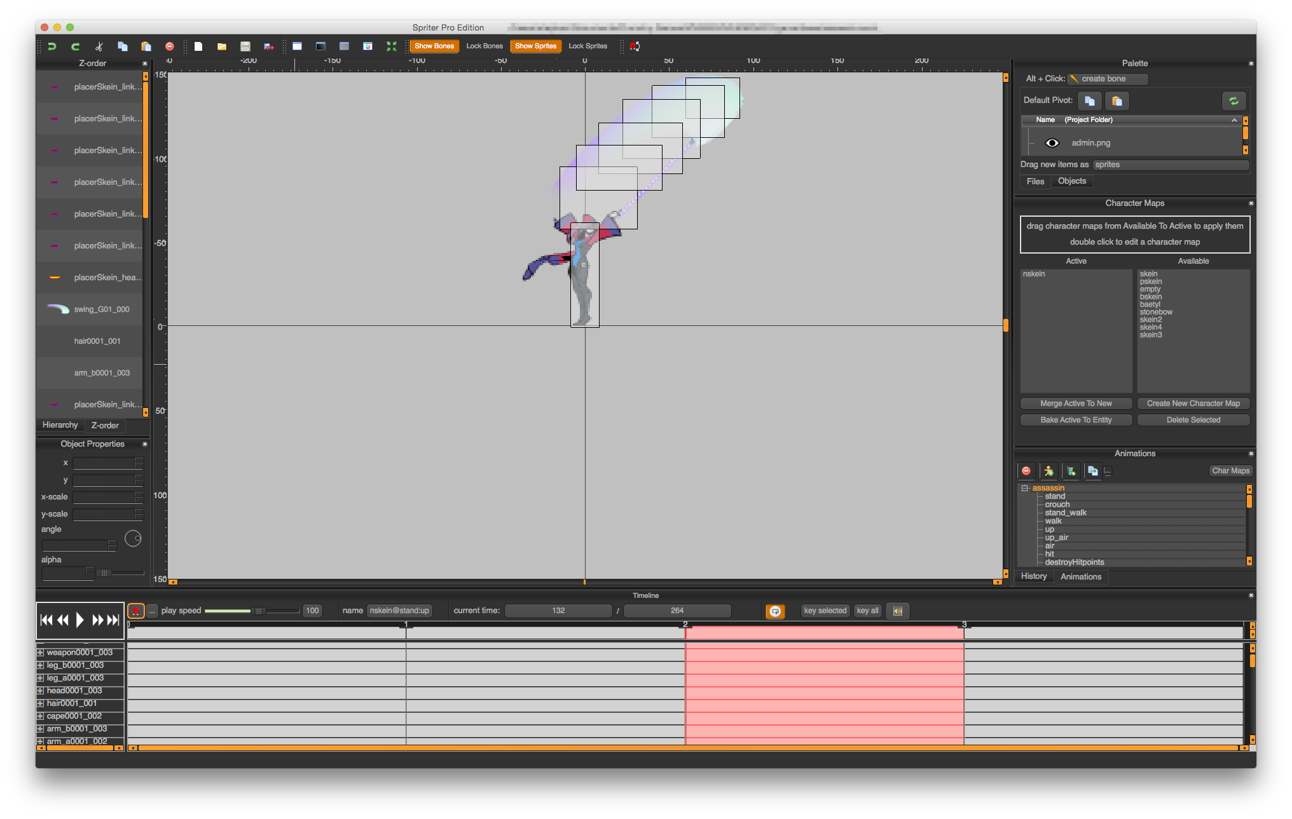The image size is (1292, 819).
Task: Select swing_G01_000 in the Z-order list
Action: point(89,309)
